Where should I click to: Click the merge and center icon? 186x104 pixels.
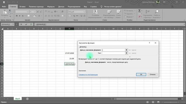tap(62, 16)
